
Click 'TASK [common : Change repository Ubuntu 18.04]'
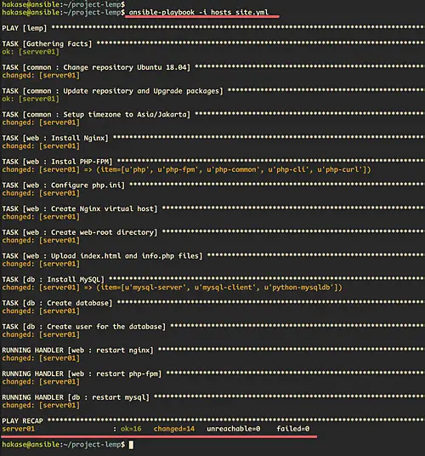tap(96, 67)
